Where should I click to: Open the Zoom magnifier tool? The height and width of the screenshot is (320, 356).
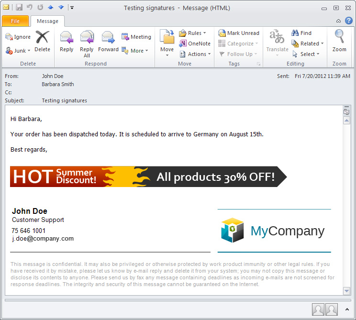339,41
